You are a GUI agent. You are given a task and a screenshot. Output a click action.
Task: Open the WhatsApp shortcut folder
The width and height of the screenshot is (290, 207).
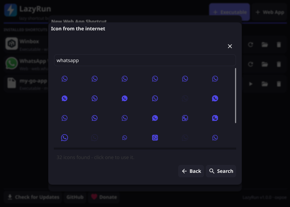click(x=265, y=64)
